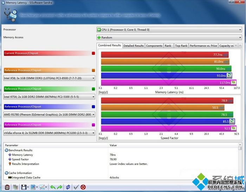Open the Intel X58 reference chipset dropdown
Viewport: 246px width, 192px height.
49,78
